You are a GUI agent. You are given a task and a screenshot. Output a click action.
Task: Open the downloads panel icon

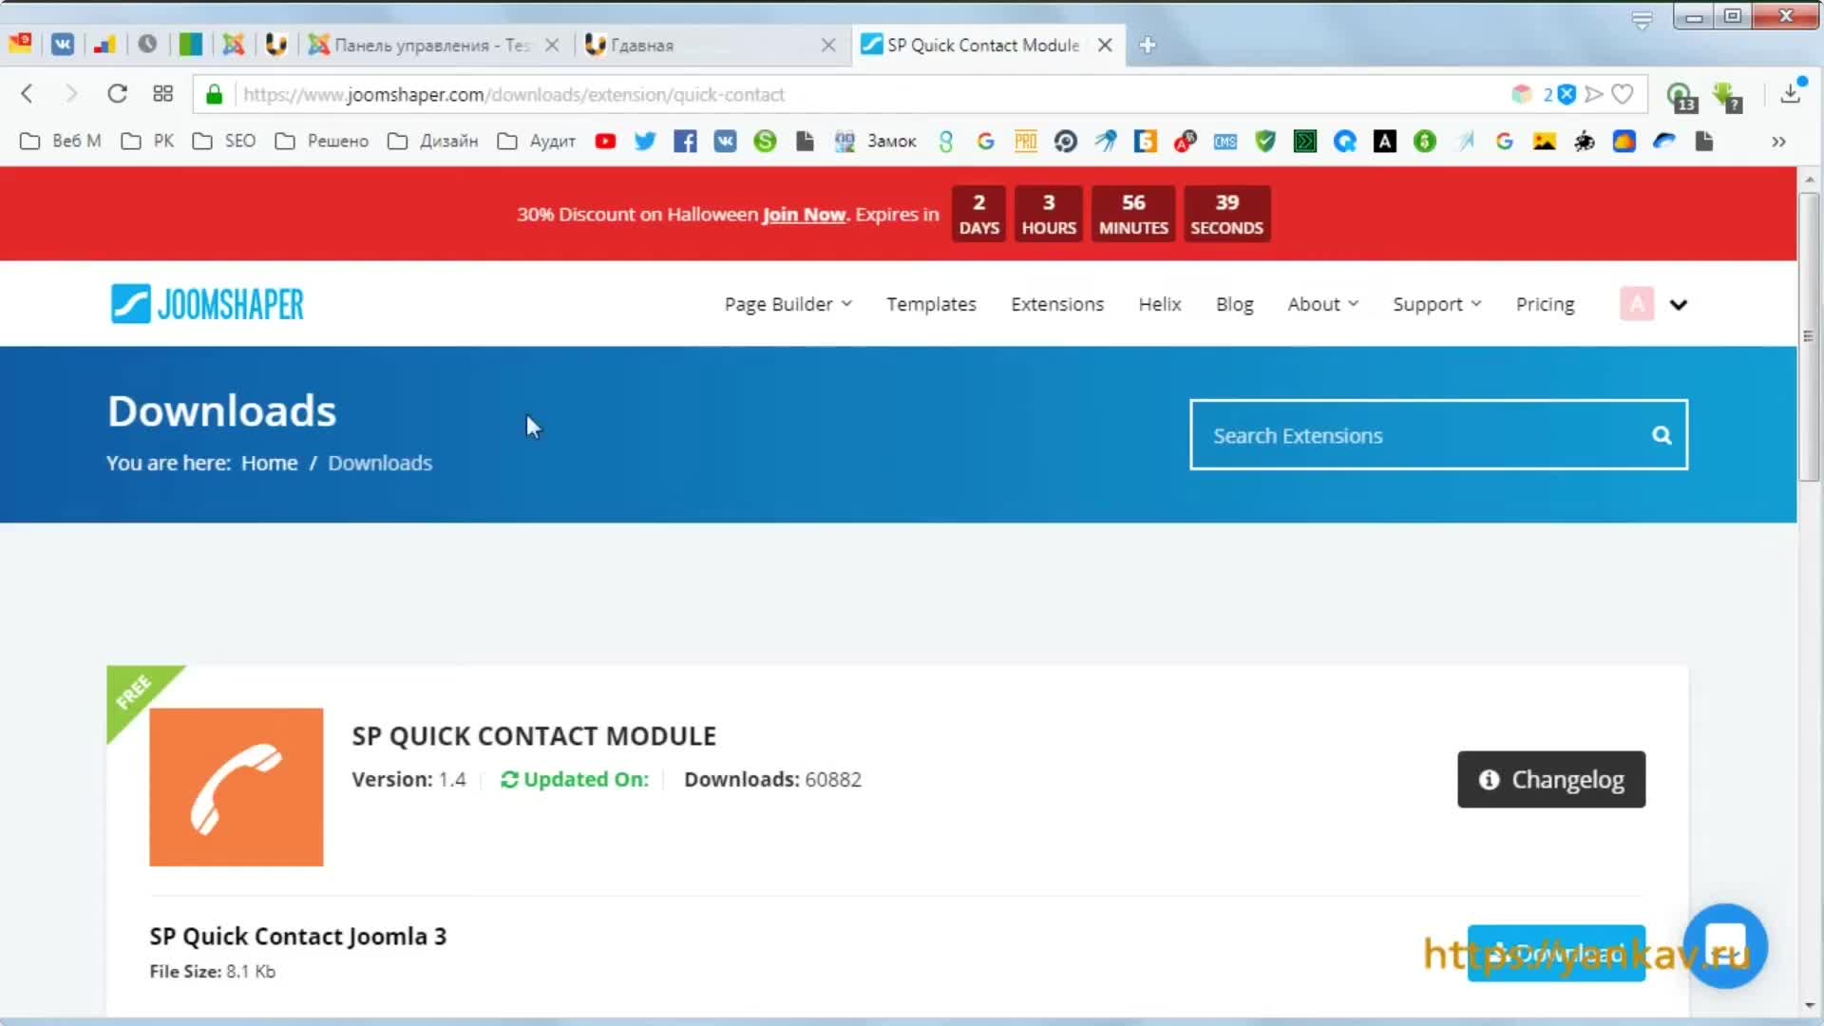click(x=1791, y=93)
